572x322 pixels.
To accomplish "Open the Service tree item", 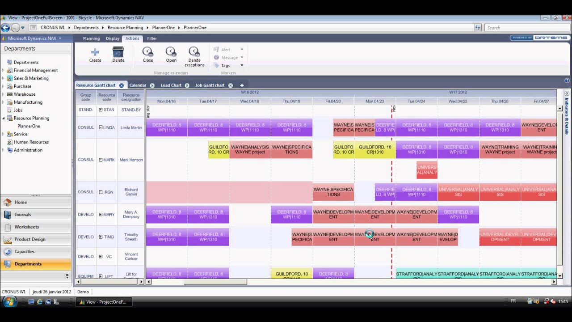I will pyautogui.click(x=21, y=134).
